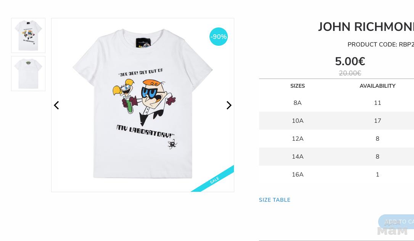Click the -90% discount badge

(219, 37)
